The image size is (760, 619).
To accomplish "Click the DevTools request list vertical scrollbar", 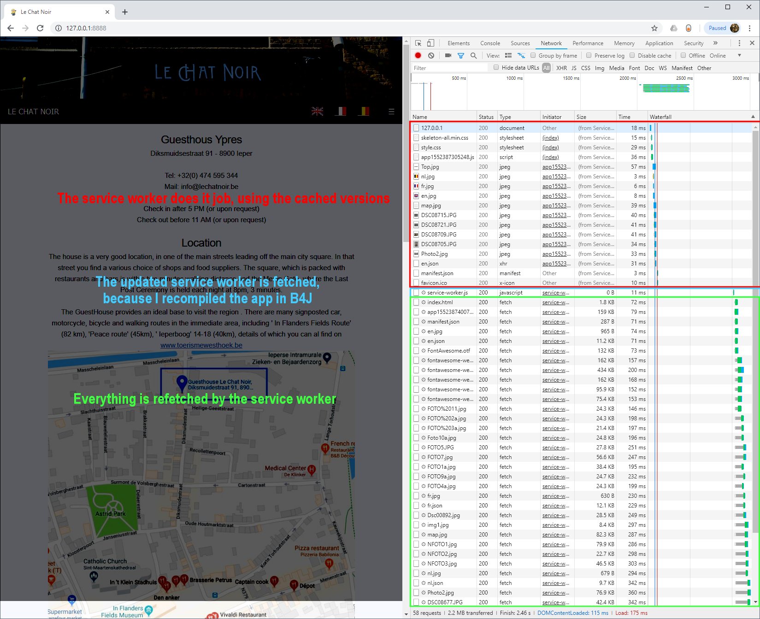I will tap(755, 332).
